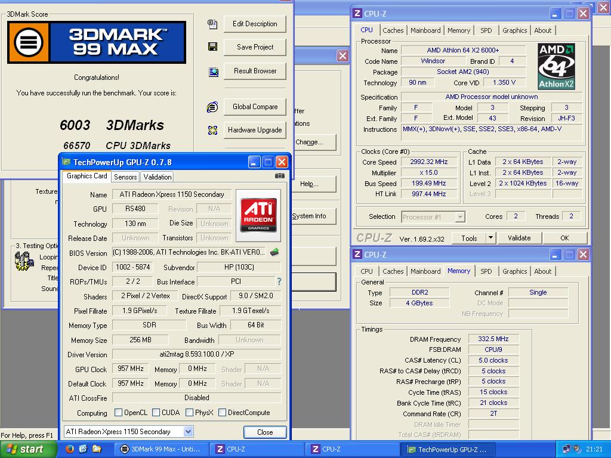Click the 6003 3DMarks score text
611x458 pixels.
click(112, 125)
